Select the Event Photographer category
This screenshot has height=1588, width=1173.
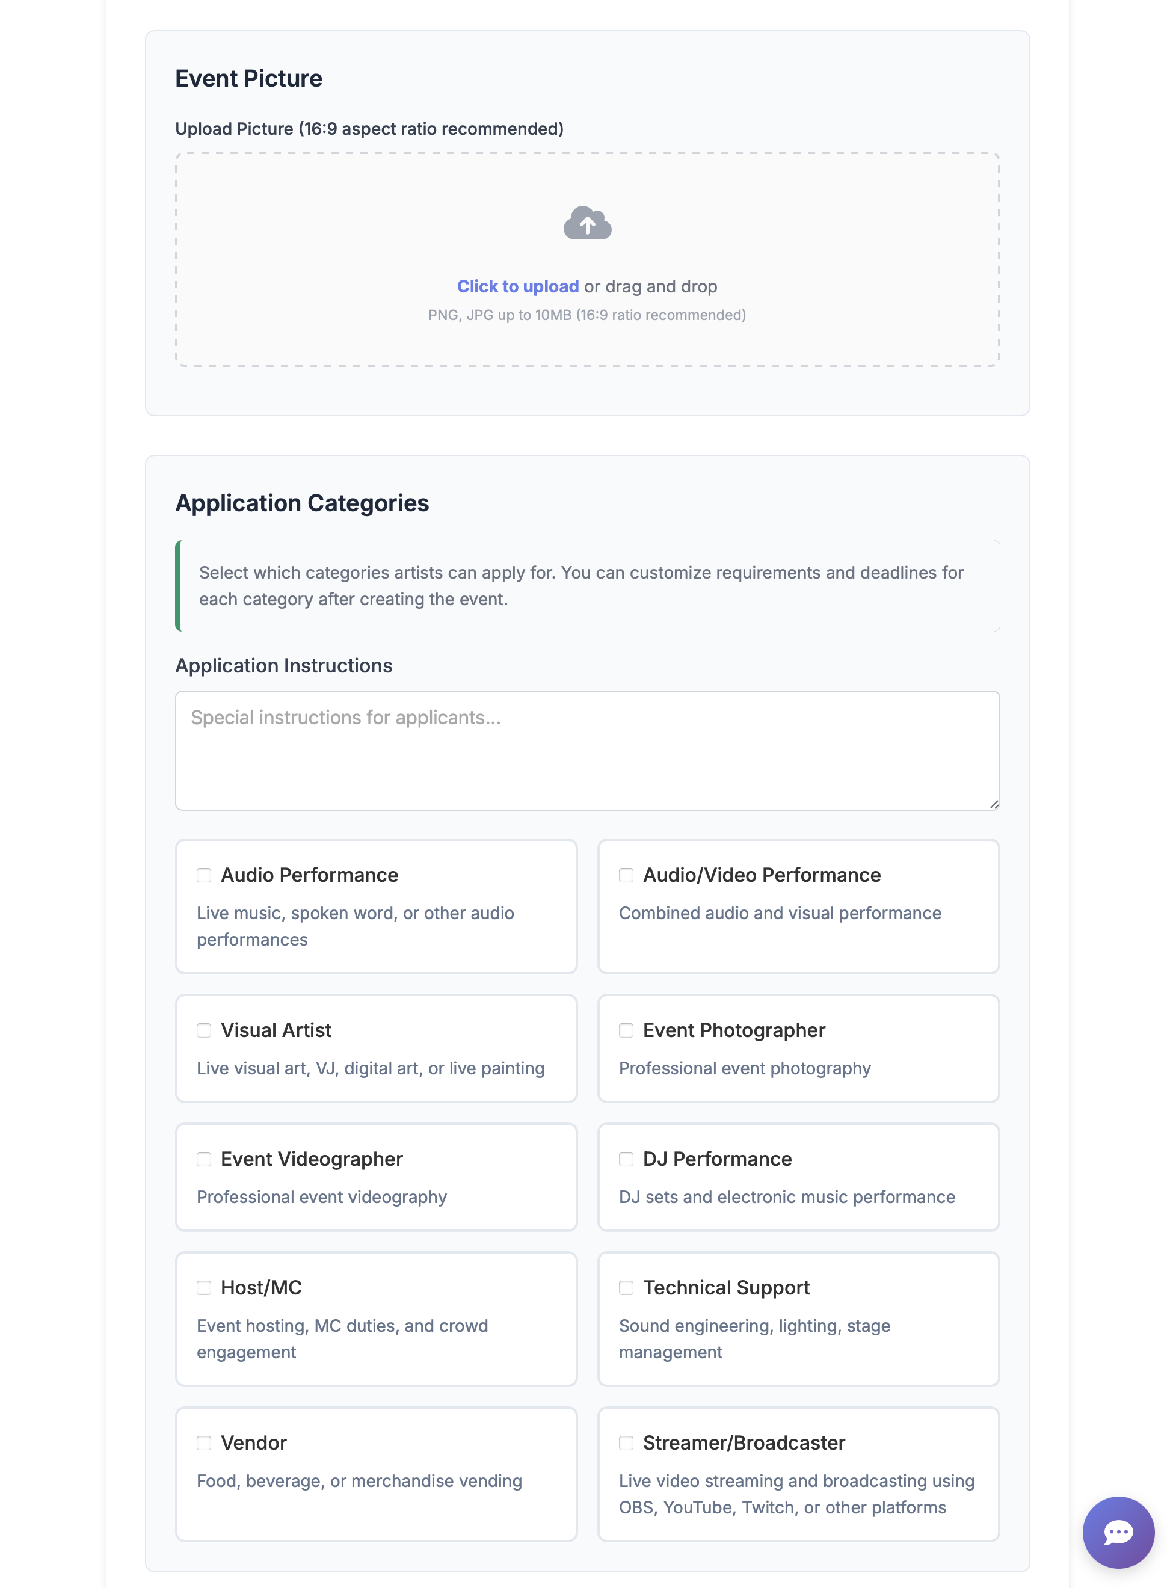click(x=626, y=1031)
